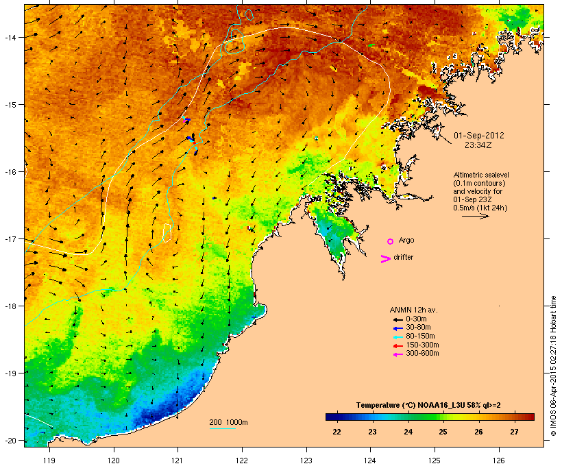Click the latitude label -17
Image resolution: width=562 pixels, height=466 pixels.
pos(10,238)
